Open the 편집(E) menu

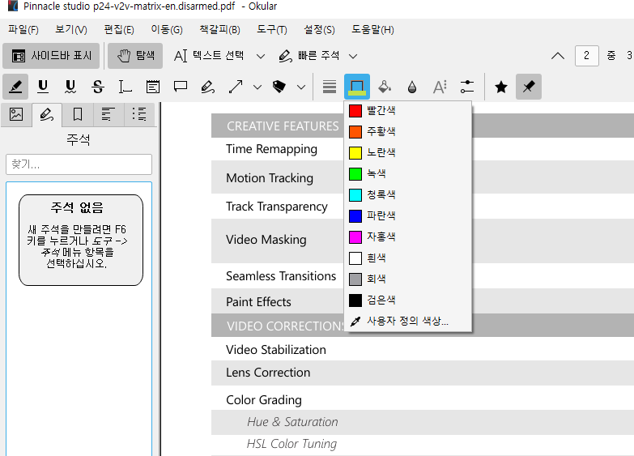[119, 29]
